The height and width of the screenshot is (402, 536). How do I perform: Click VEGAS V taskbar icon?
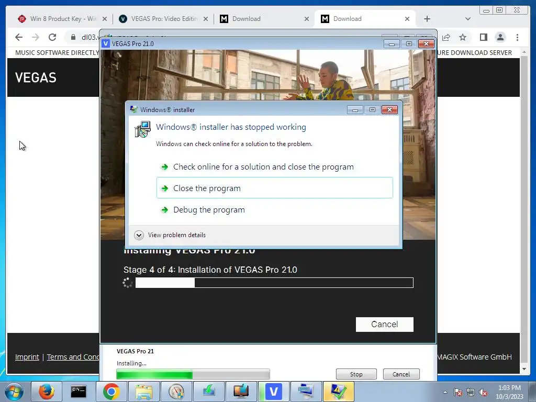pos(273,392)
